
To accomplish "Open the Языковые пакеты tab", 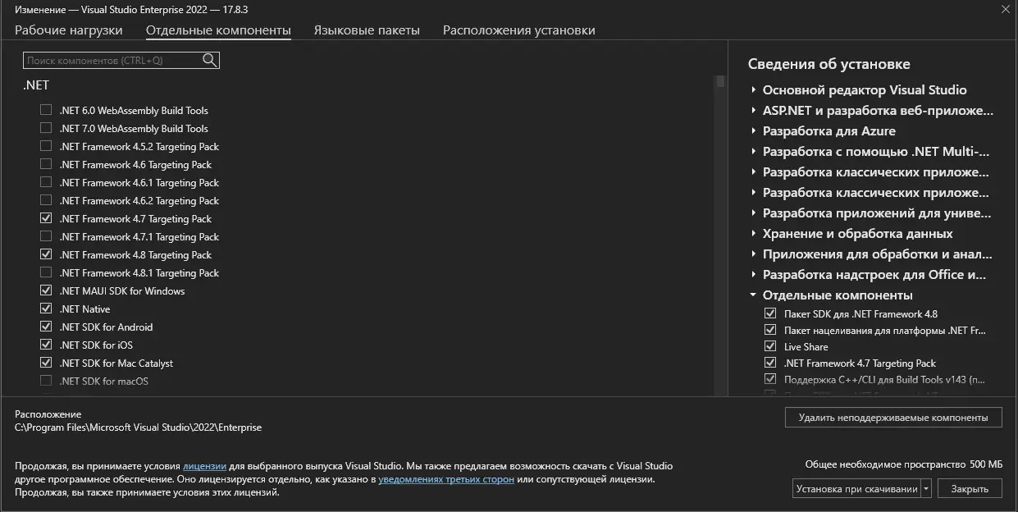I will click(367, 30).
